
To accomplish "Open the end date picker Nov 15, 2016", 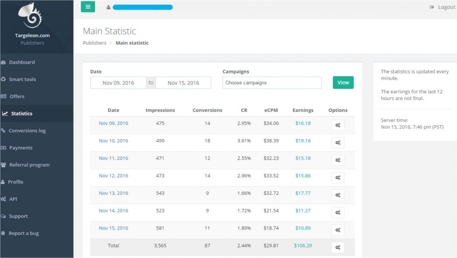I will [183, 83].
